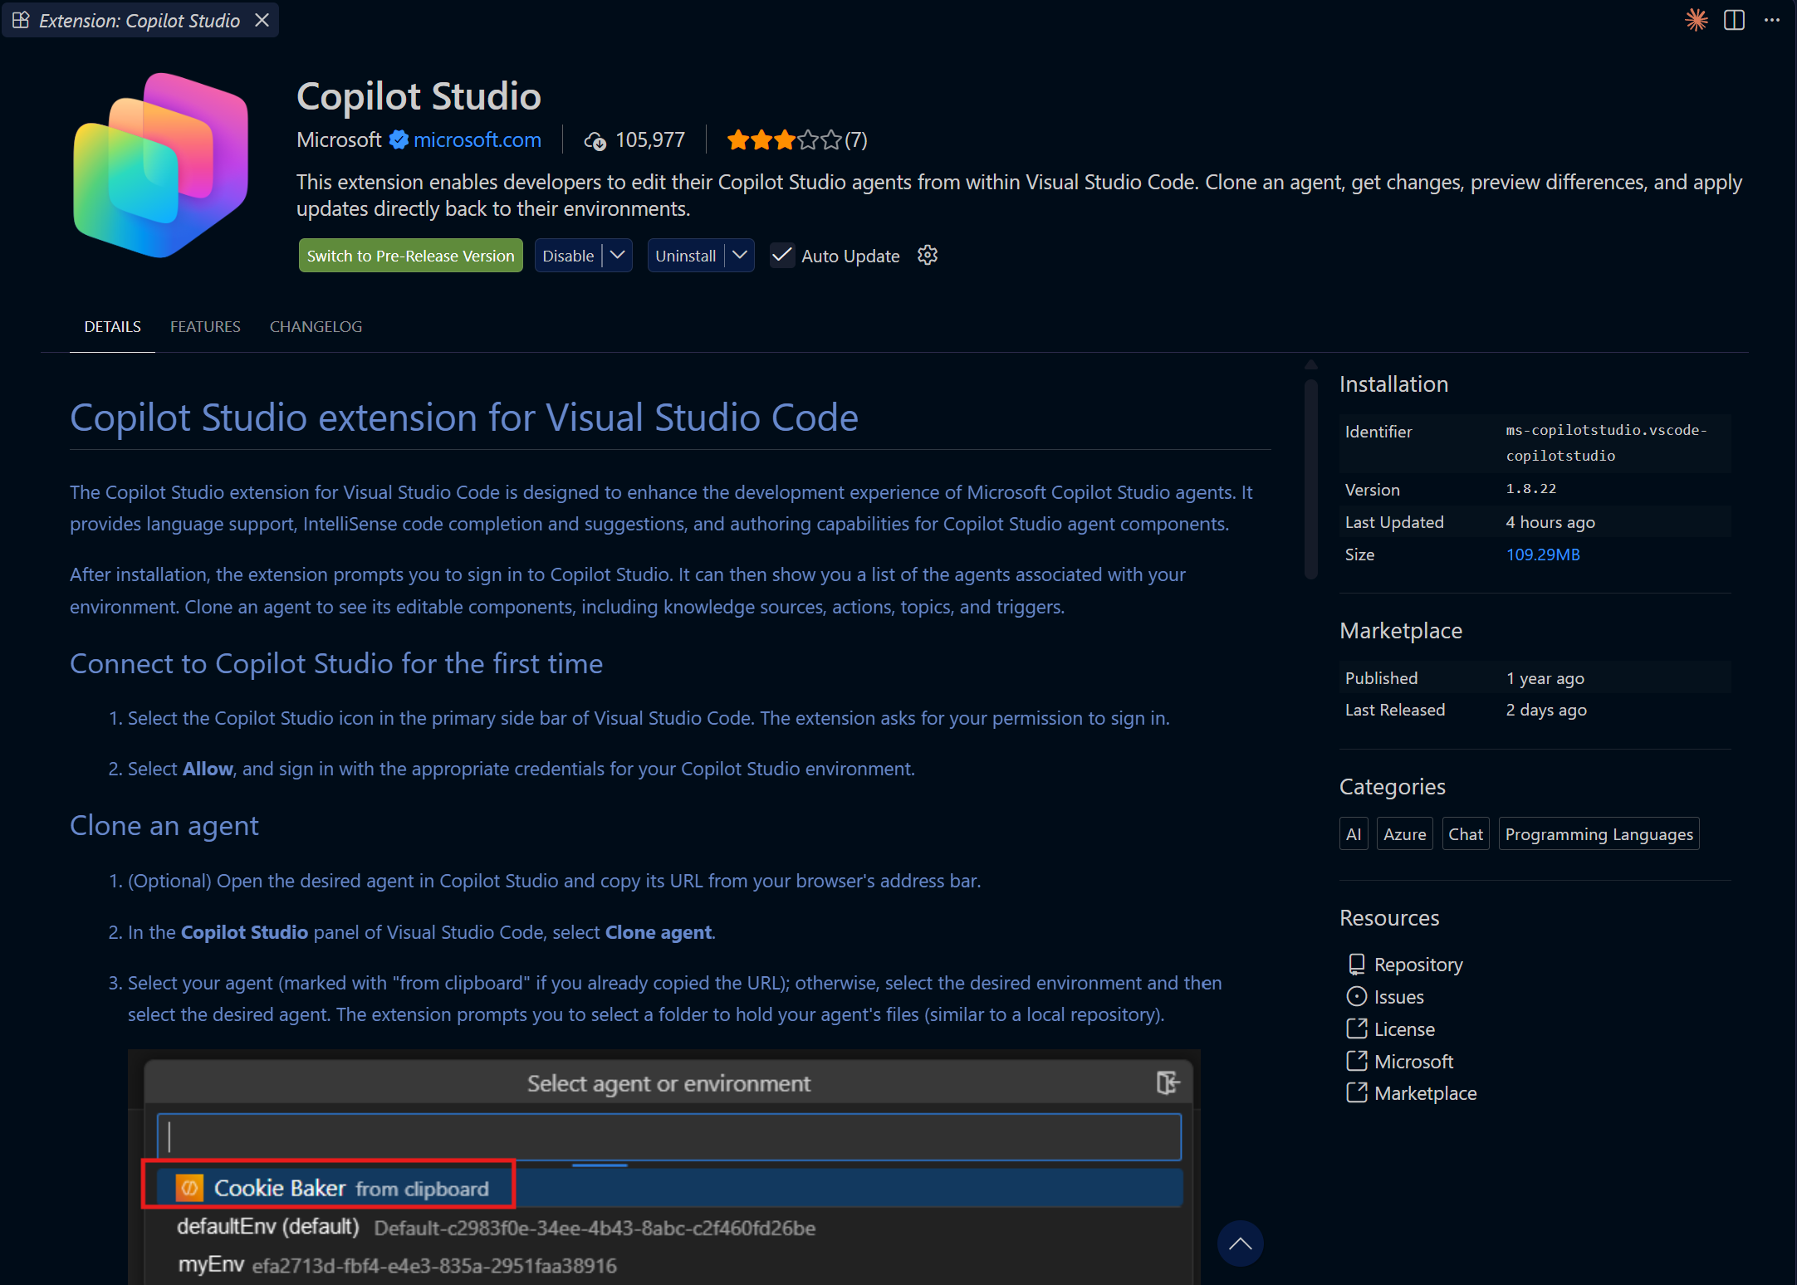Toggle the Auto Update checkbox
This screenshot has height=1285, width=1797.
click(781, 256)
